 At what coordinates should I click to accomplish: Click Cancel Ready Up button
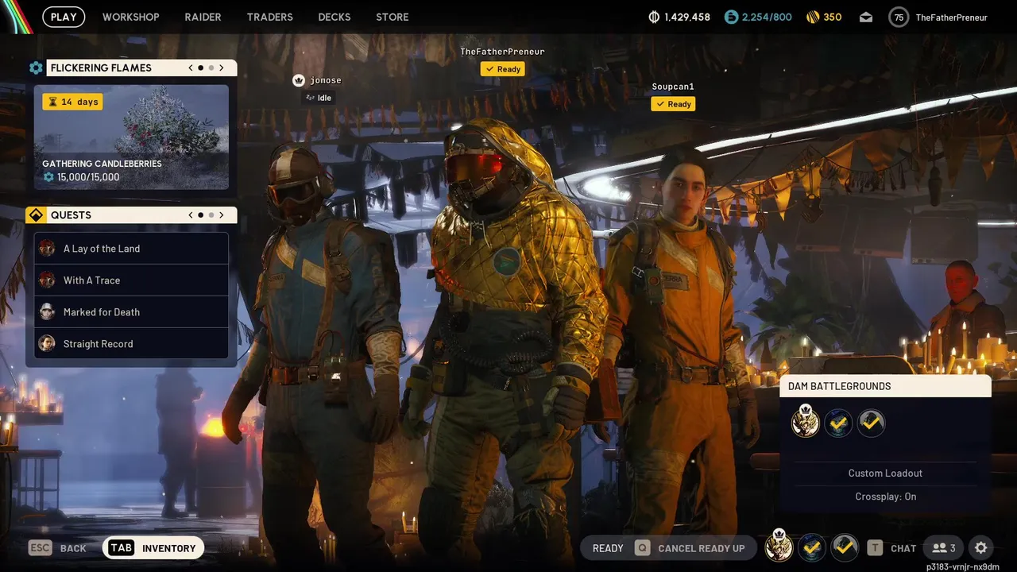tap(690, 548)
